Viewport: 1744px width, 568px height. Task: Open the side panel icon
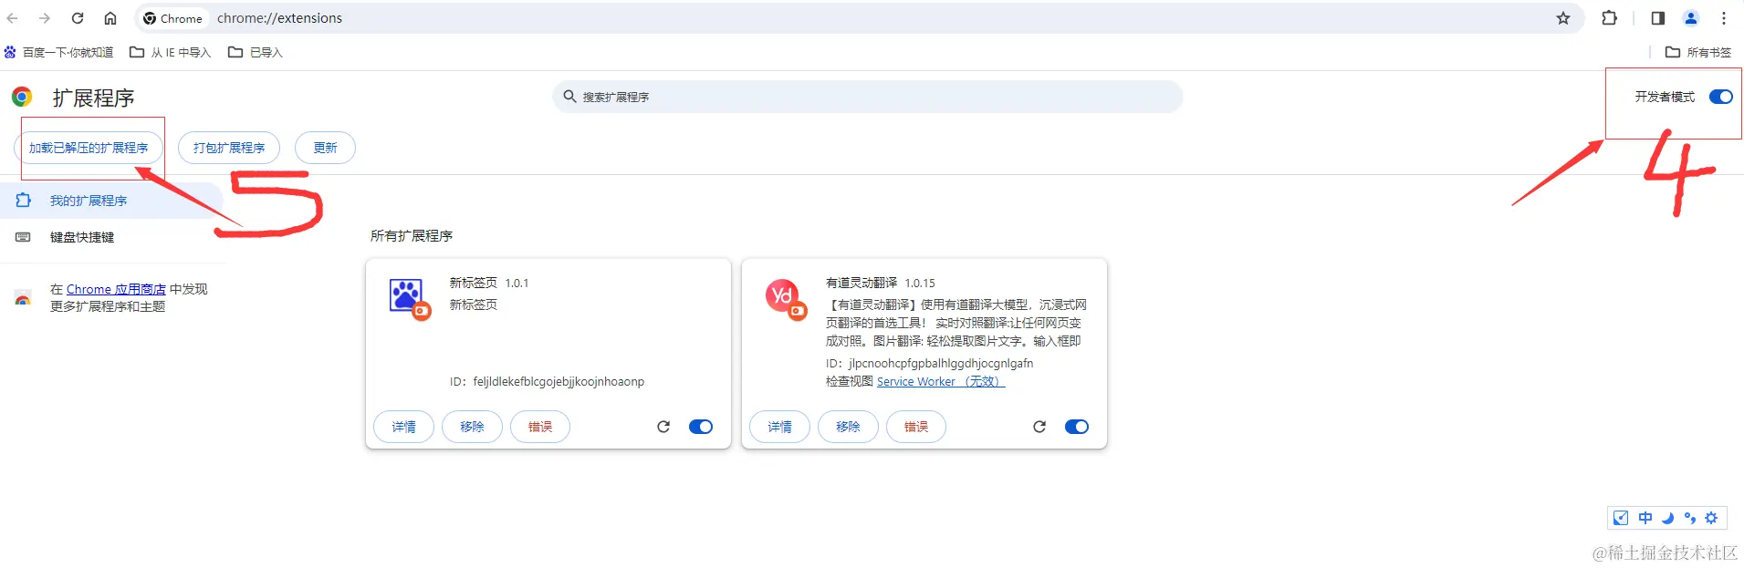1658,18
